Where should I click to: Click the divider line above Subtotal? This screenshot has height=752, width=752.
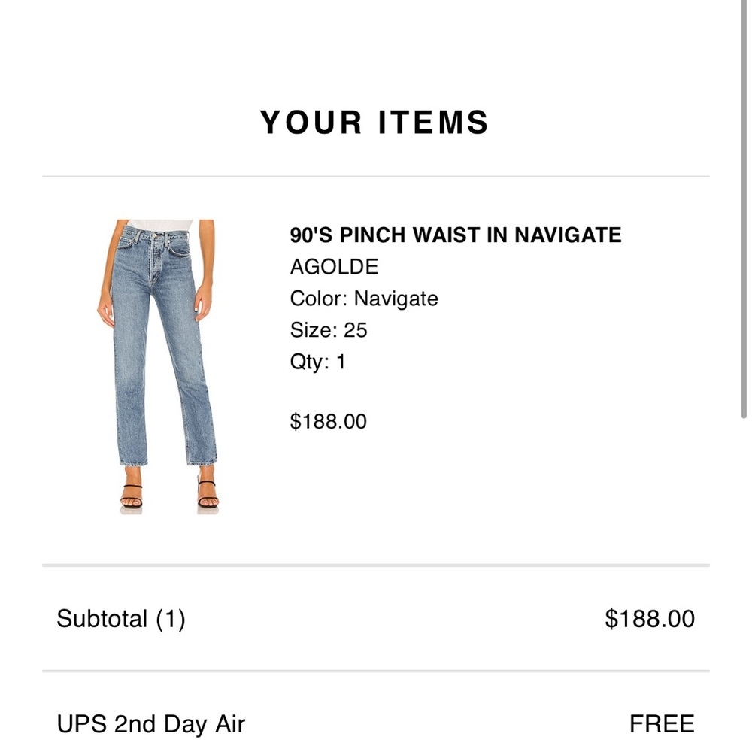coord(376,566)
